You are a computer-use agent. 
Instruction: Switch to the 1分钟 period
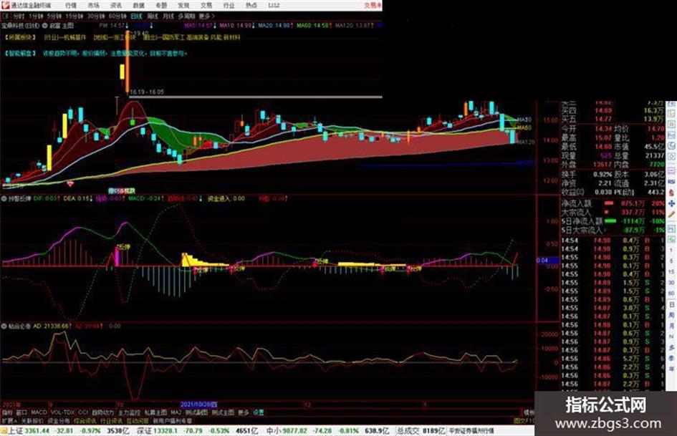tap(36, 16)
